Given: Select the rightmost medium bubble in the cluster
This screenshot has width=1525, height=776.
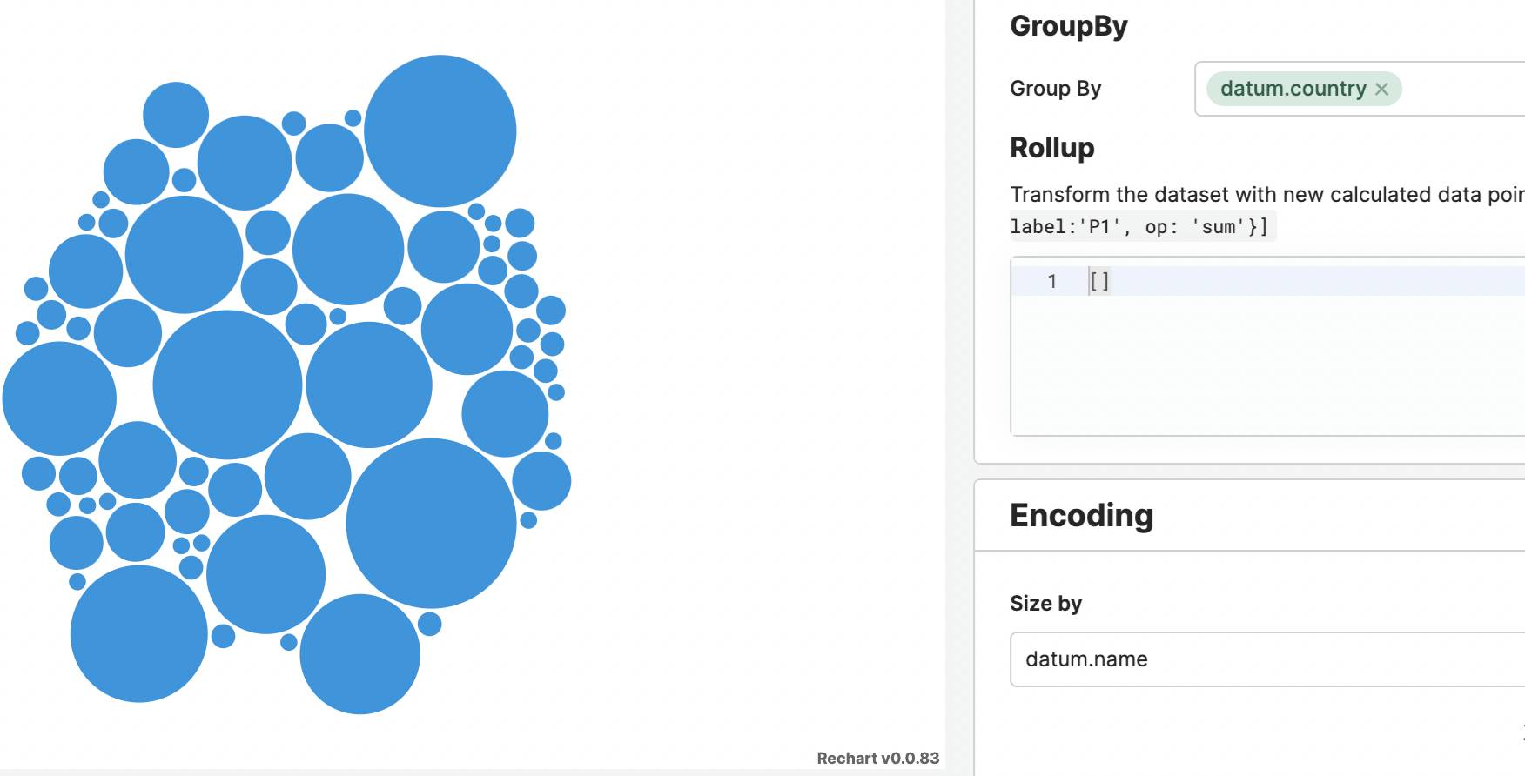Looking at the screenshot, I should pos(541,480).
